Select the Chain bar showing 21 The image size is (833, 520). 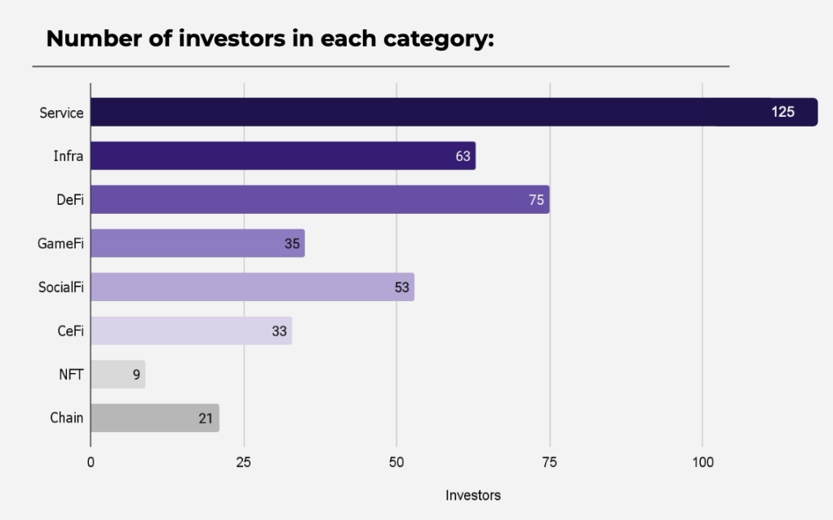click(155, 418)
